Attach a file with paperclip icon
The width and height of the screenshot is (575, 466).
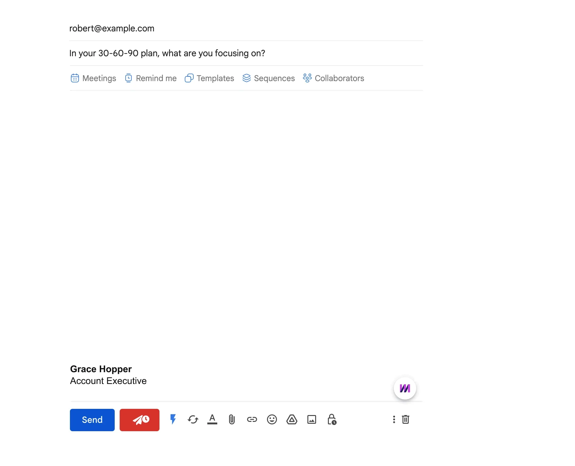coord(232,420)
